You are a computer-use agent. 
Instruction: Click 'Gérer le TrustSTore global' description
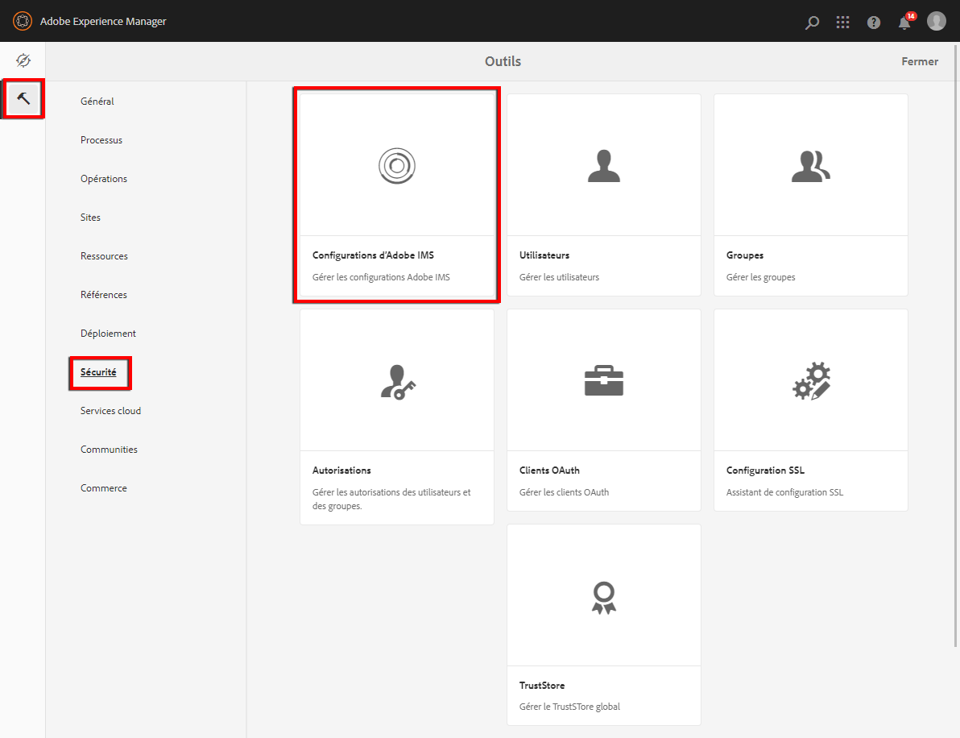point(569,706)
